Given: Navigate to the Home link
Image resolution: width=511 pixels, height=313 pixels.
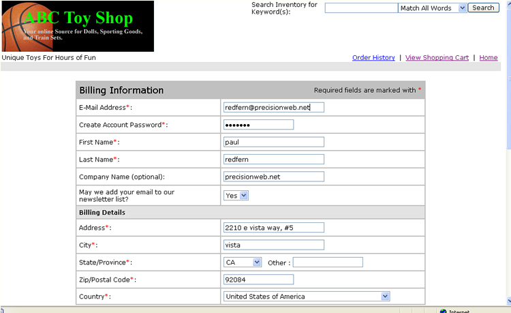Looking at the screenshot, I should click(x=489, y=58).
